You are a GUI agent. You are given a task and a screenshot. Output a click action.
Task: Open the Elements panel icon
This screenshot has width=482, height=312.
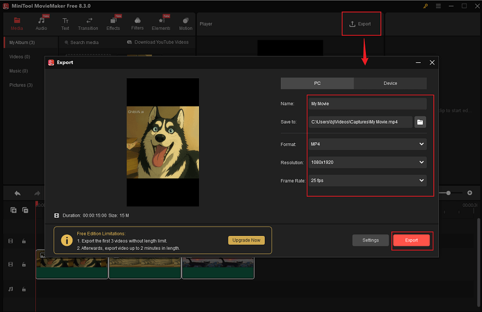pyautogui.click(x=161, y=21)
